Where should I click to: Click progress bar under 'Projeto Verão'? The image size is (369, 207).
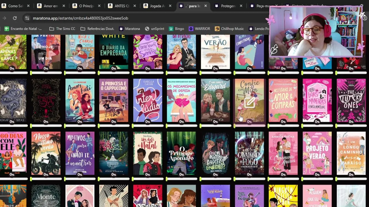pyautogui.click(x=318, y=179)
